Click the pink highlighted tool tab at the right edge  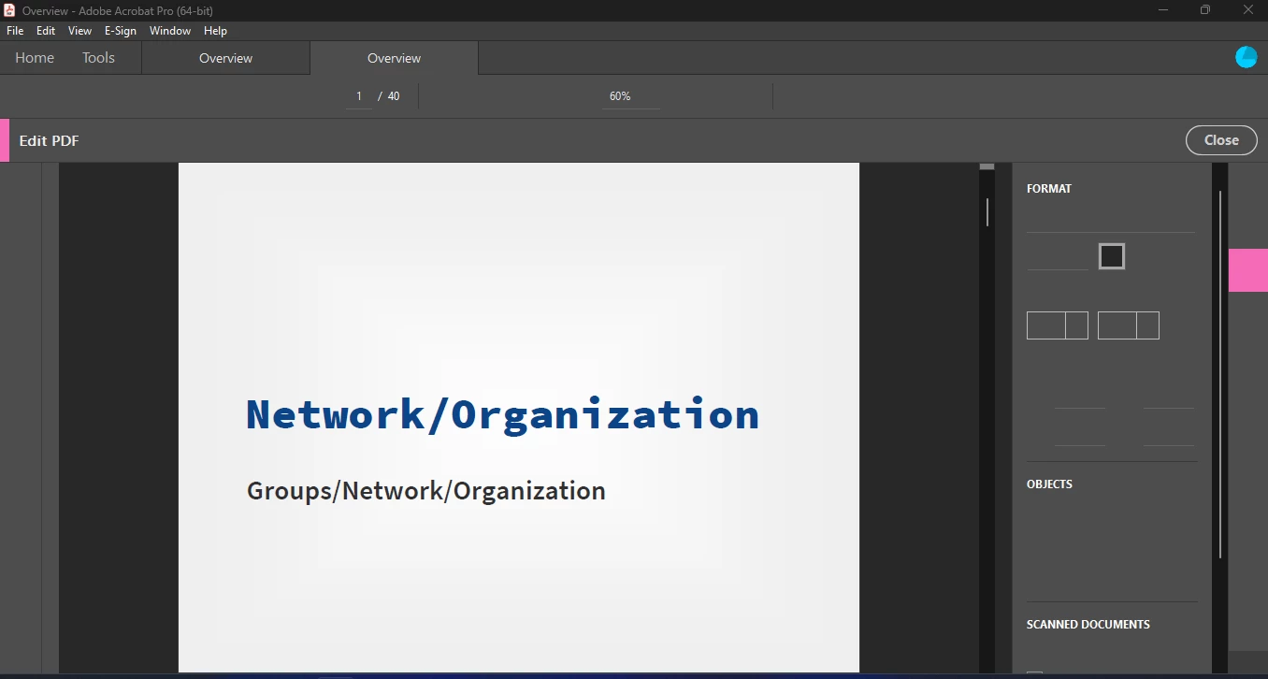pos(1248,270)
